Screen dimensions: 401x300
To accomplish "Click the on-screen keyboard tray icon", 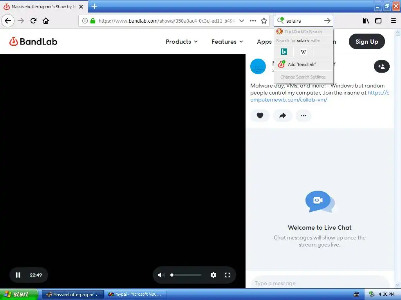I will [356, 295].
